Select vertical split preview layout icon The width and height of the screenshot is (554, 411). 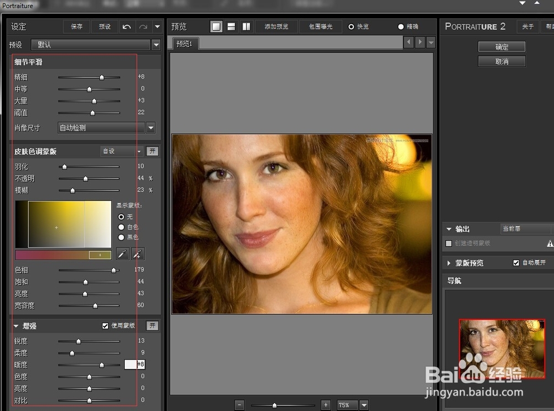pos(247,27)
